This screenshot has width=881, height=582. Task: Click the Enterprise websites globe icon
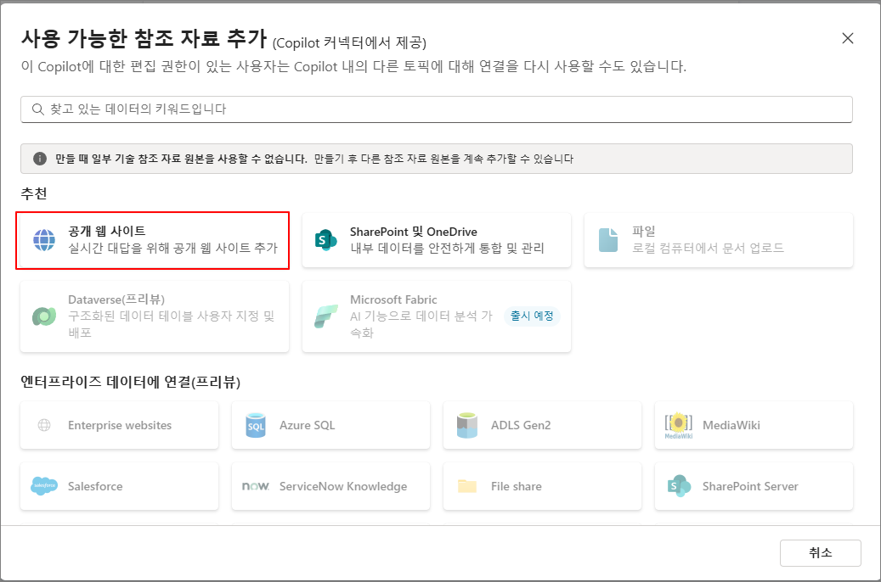click(44, 425)
